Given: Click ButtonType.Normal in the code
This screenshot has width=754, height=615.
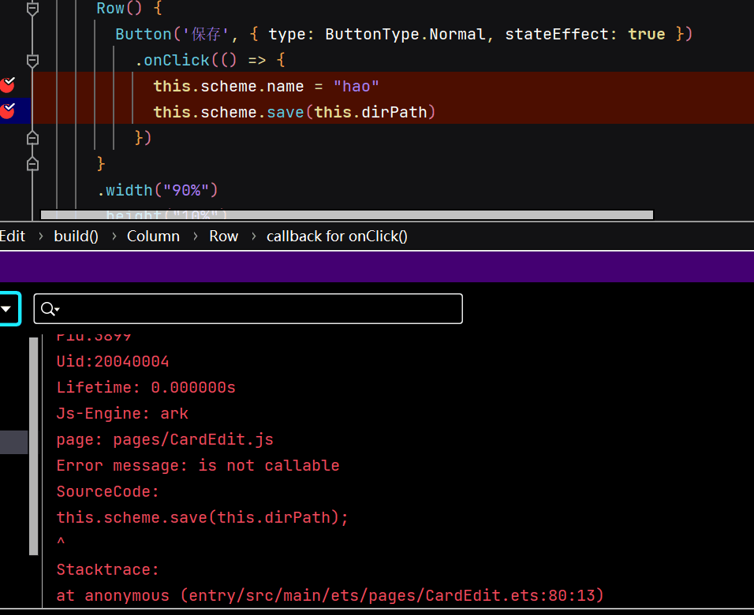Looking at the screenshot, I should tap(405, 35).
